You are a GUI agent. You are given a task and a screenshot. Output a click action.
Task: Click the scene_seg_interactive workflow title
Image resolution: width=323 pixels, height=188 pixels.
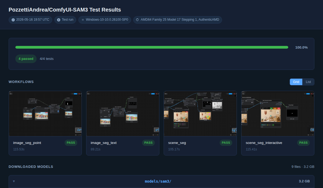click(264, 143)
